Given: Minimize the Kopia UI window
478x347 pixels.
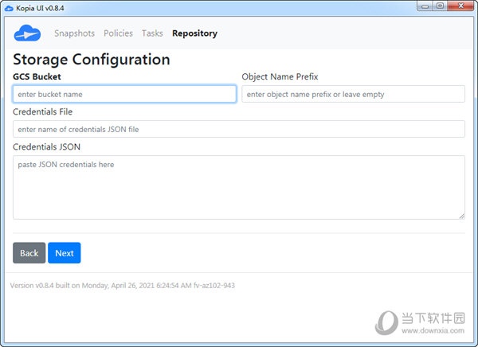Looking at the screenshot, I should pos(425,6).
